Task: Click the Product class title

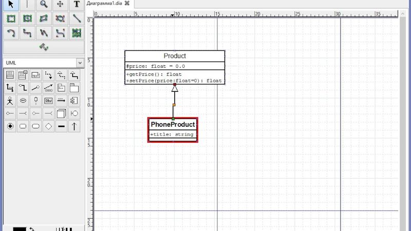Action: click(175, 56)
